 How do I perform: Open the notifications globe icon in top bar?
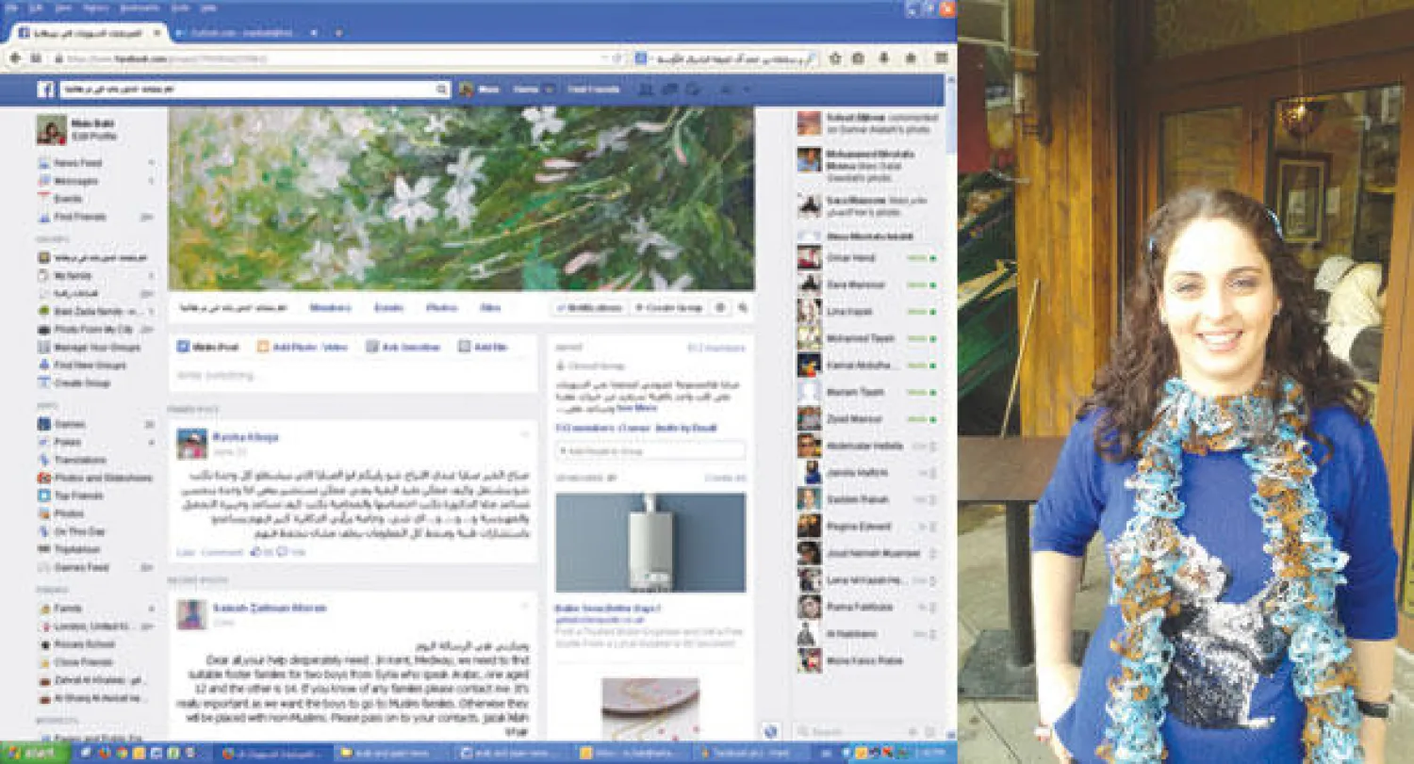[693, 89]
